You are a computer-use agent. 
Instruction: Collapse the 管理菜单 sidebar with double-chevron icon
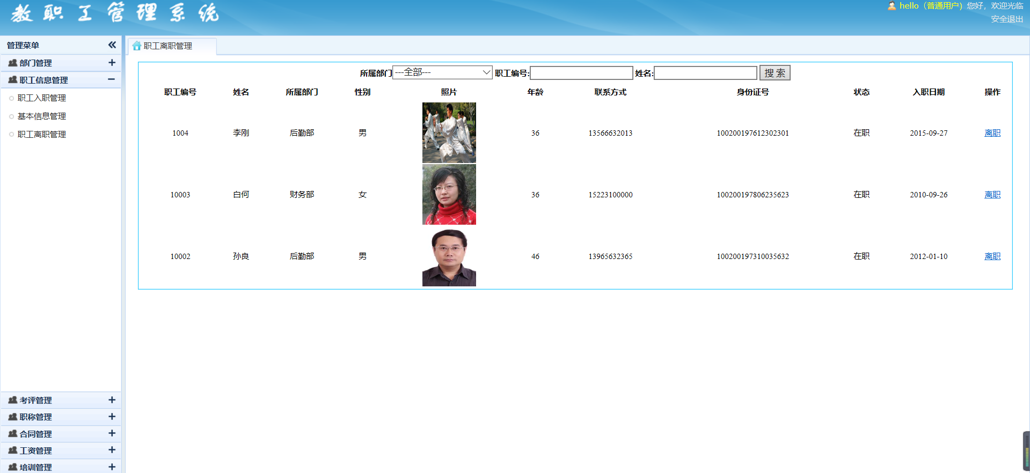tap(112, 45)
